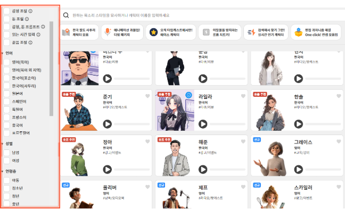Open 그레이스's avatar thumbnail
The image size is (345, 210).
click(x=270, y=156)
